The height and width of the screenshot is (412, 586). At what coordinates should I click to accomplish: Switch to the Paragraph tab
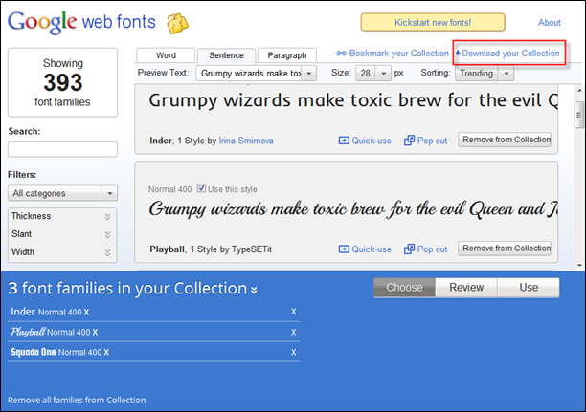point(287,55)
